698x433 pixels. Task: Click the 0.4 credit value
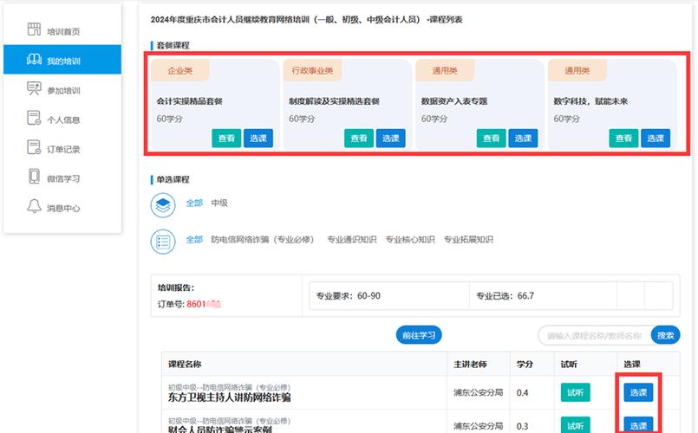(522, 392)
